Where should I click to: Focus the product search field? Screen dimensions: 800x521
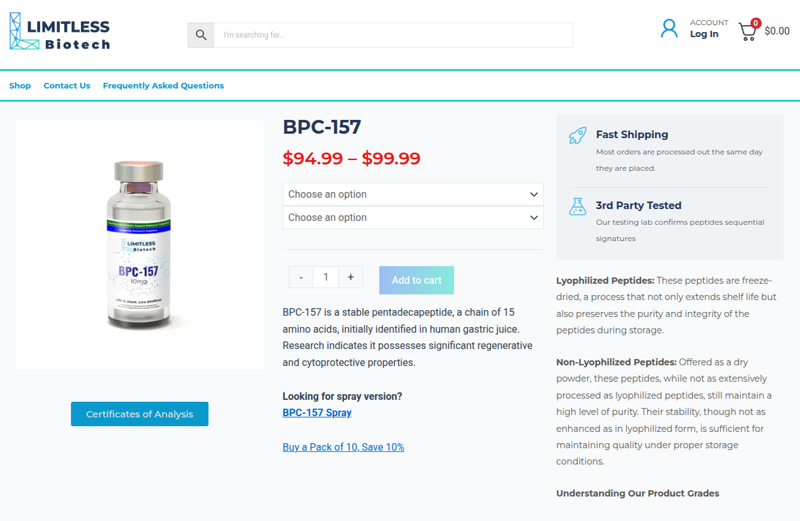(x=393, y=35)
